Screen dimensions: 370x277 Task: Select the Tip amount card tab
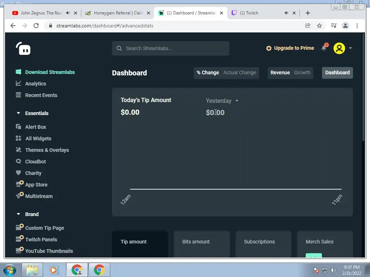(x=140, y=244)
